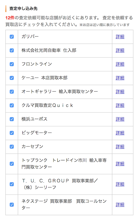Image resolution: width=139 pixels, height=220 pixels.
Task: View 詳細 for フロントライン
Action: pos(120,64)
